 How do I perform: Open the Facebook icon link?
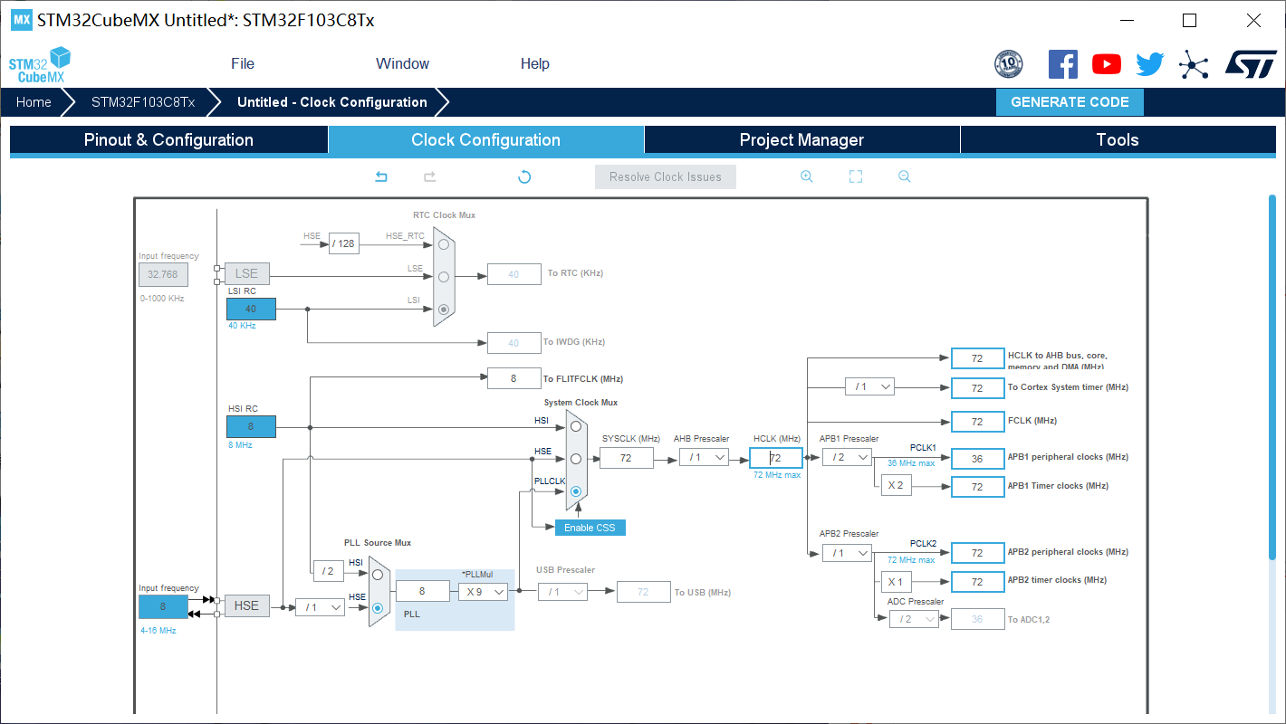pyautogui.click(x=1063, y=63)
